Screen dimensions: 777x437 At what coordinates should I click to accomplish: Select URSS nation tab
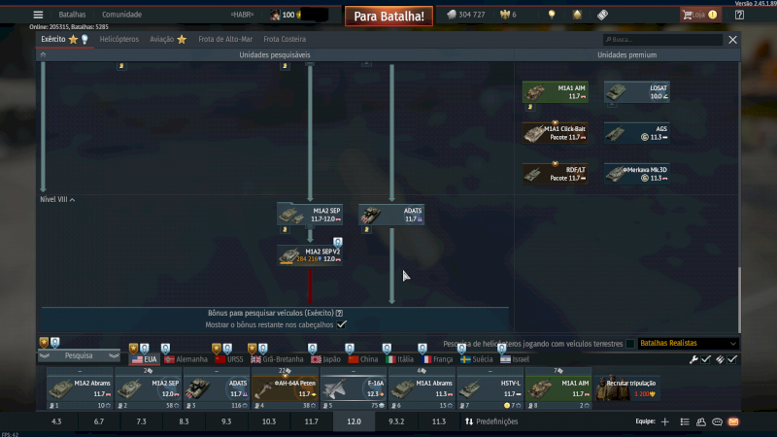229,359
